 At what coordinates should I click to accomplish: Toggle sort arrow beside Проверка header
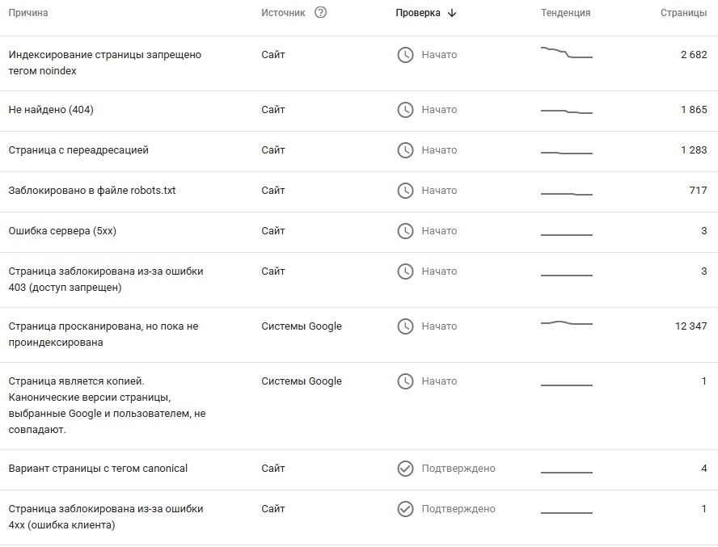click(x=452, y=13)
